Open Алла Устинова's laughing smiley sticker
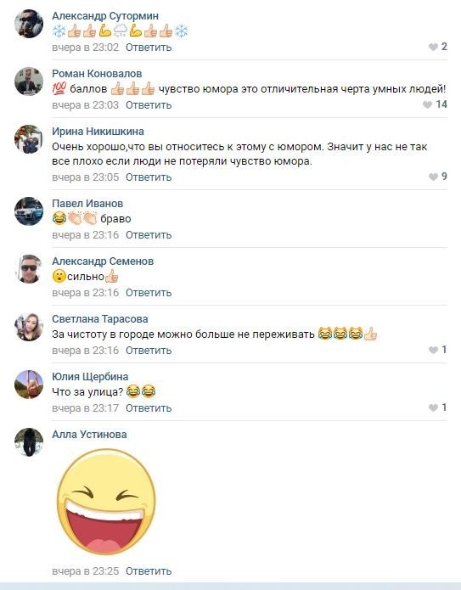The width and height of the screenshot is (461, 590). point(106,502)
